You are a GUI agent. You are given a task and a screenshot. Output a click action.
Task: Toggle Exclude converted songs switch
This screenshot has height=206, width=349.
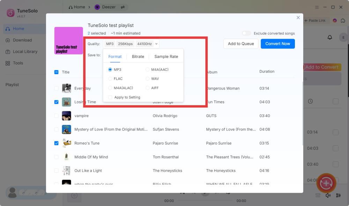point(246,33)
